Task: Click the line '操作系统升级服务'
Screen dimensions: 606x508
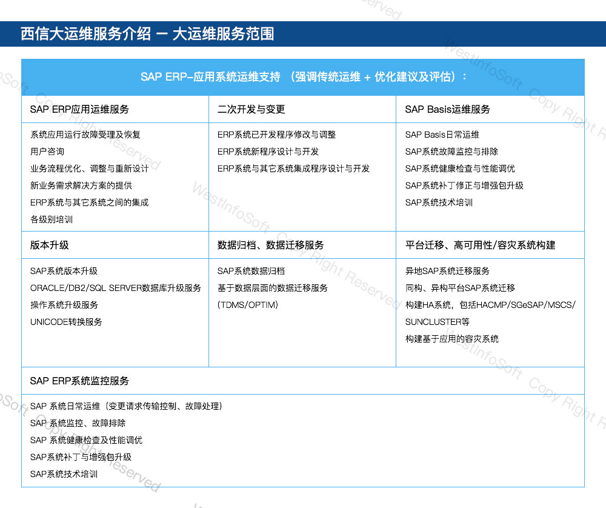Action: pos(64,305)
